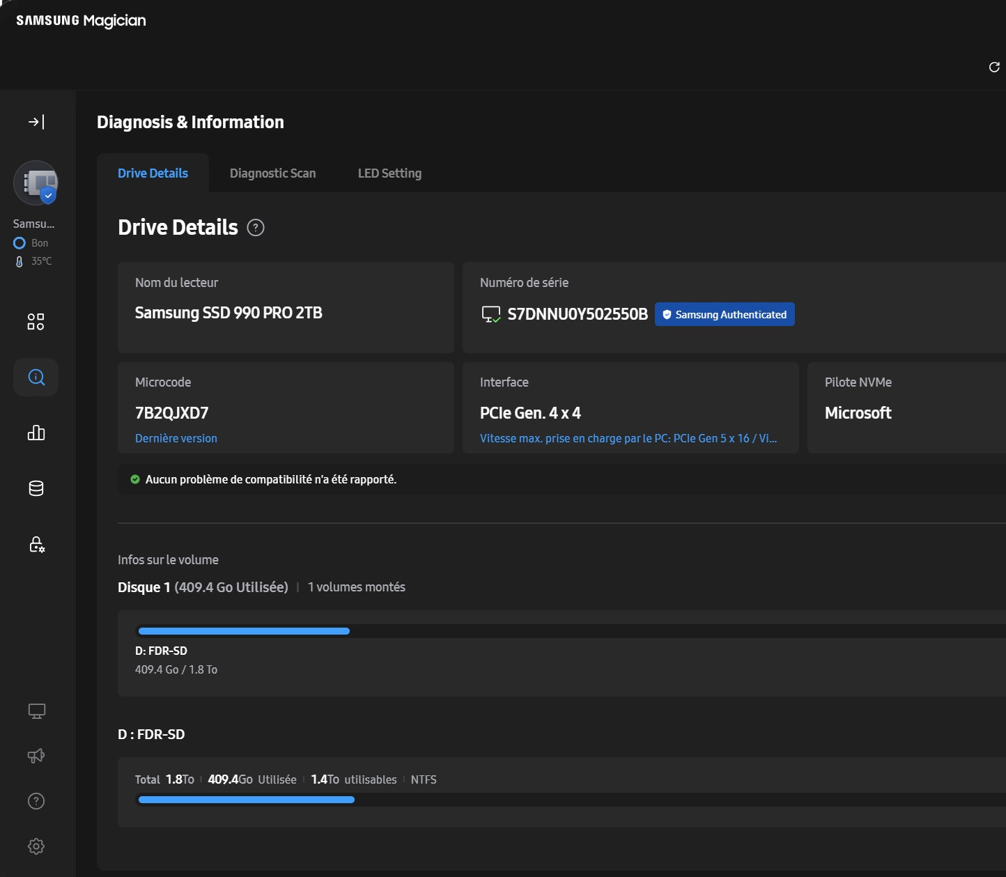Click the Dernière version link

click(x=176, y=438)
